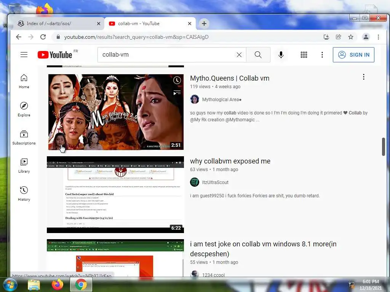
Task: Click the network icon in system tray
Action: [352, 284]
